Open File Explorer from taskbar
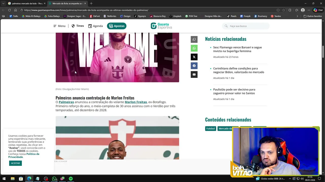 point(12,179)
